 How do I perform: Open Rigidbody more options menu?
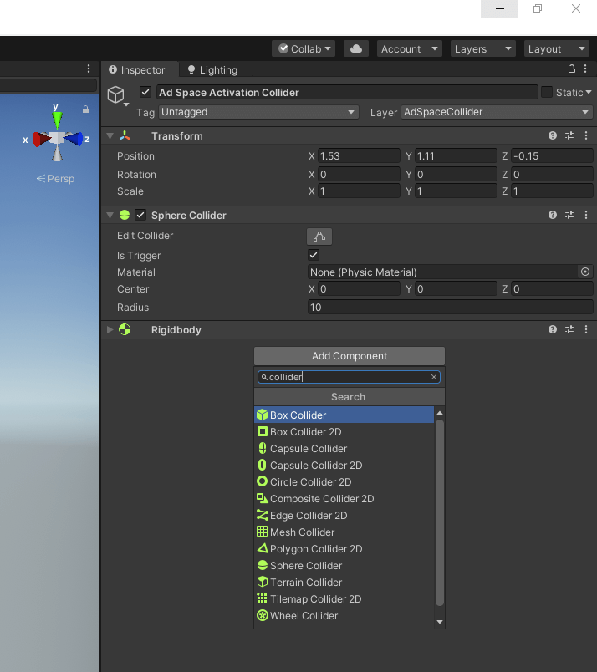click(x=586, y=329)
